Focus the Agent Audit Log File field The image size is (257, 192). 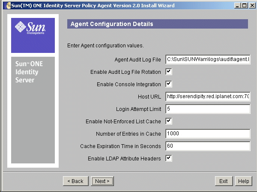click(208, 59)
